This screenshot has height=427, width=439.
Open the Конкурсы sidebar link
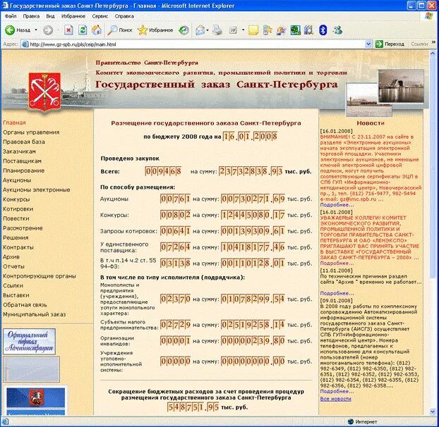pyautogui.click(x=16, y=199)
